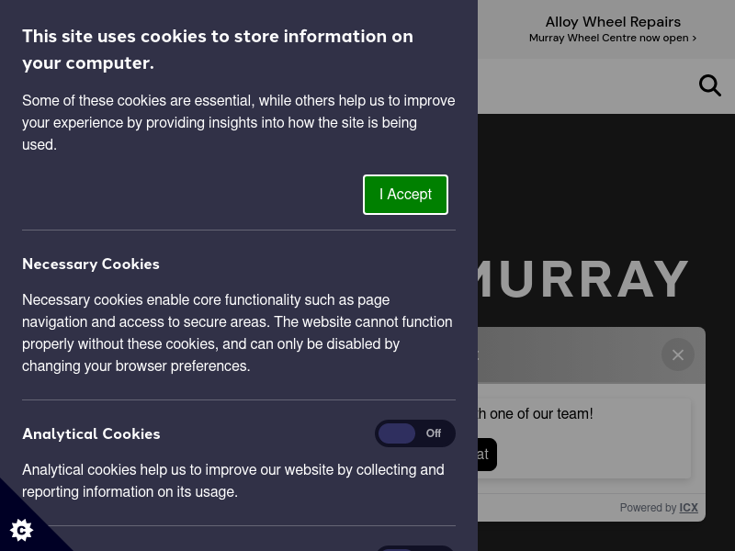Open the Alloy Wheel Repairs banner link

tap(613, 21)
